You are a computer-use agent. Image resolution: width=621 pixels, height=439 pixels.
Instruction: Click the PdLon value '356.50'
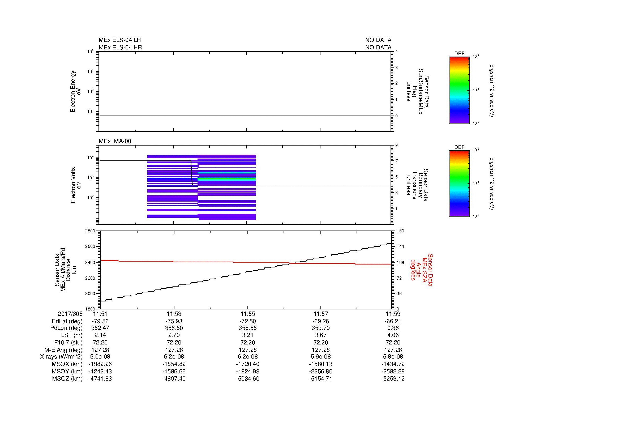pos(174,328)
